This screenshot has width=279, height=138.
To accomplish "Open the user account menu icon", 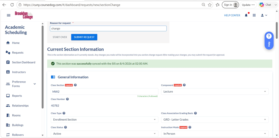I will pos(264,15).
